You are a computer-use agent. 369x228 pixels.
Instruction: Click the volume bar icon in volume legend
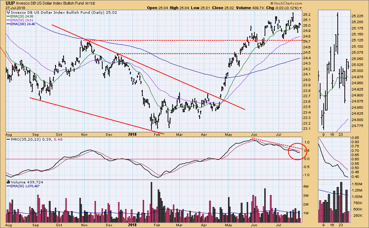(8, 182)
